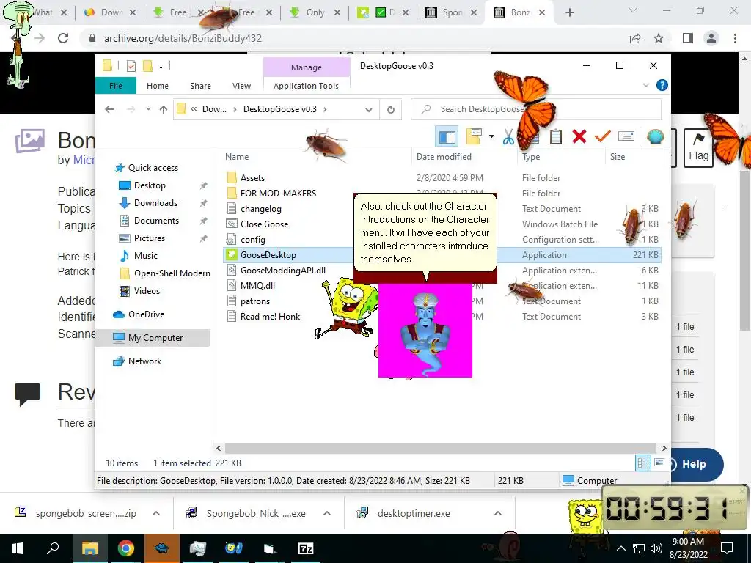The image size is (751, 563).
Task: Expand options for Spongebob_Nick exe download
Action: pos(327,513)
